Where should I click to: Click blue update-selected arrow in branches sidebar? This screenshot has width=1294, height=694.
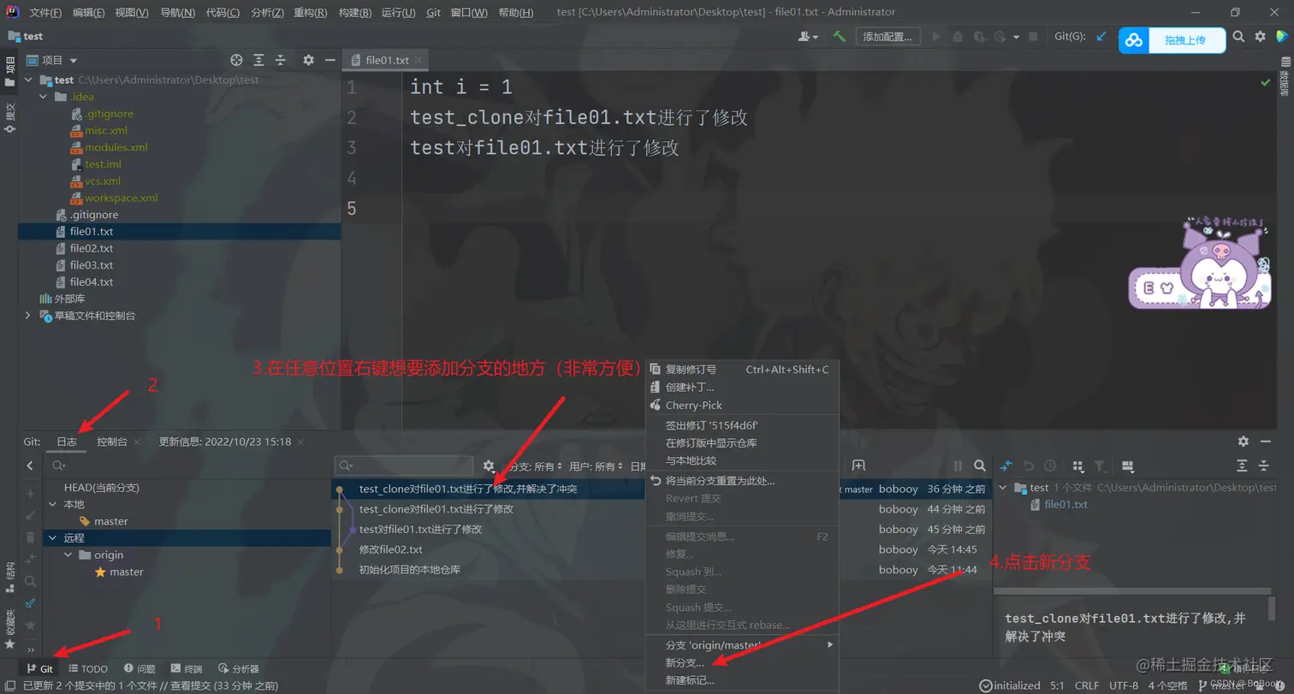pyautogui.click(x=31, y=603)
